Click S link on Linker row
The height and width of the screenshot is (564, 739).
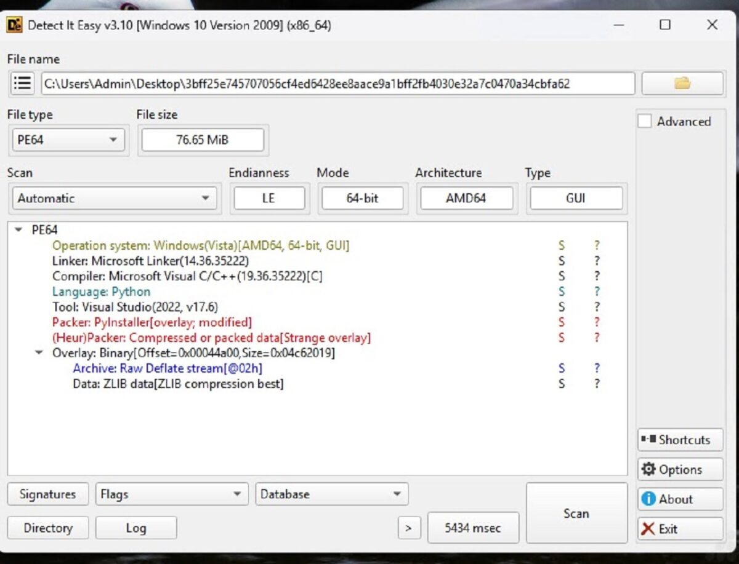[562, 261]
